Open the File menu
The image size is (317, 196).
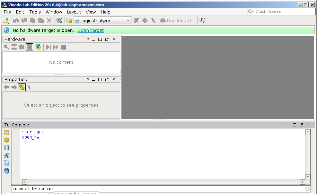[x=7, y=12]
